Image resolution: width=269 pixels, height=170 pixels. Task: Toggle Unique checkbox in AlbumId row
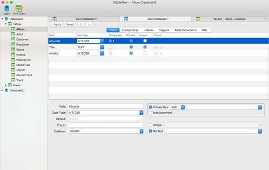(x=145, y=41)
